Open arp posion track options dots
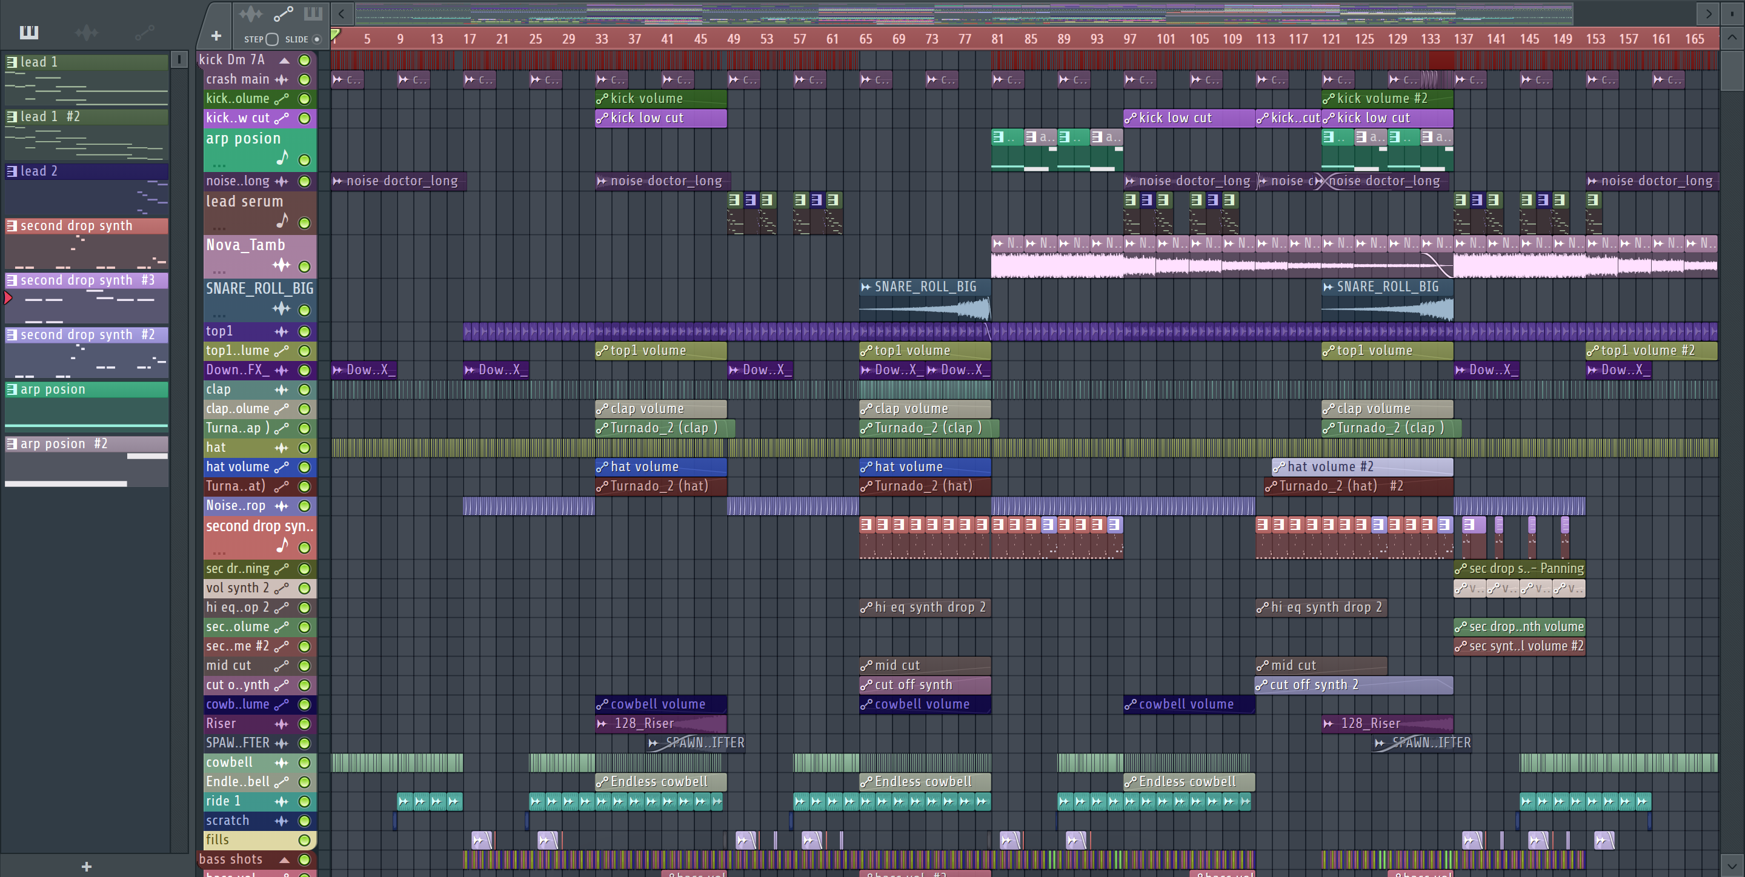 (x=219, y=165)
